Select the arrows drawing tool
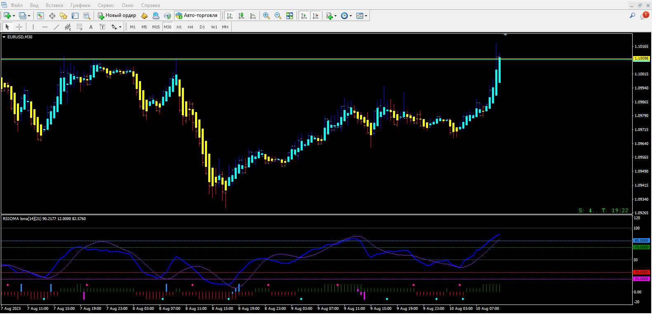This screenshot has width=652, height=314. (x=114, y=27)
